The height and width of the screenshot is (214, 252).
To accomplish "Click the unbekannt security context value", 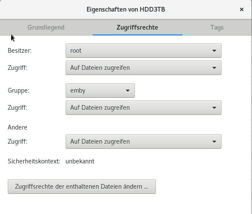I will click(x=80, y=161).
